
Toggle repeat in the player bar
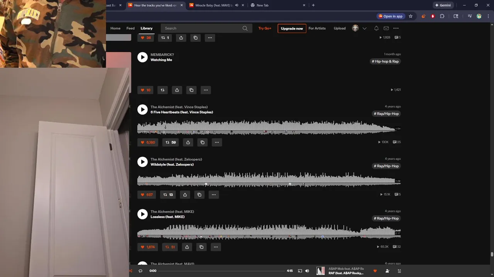(x=140, y=271)
